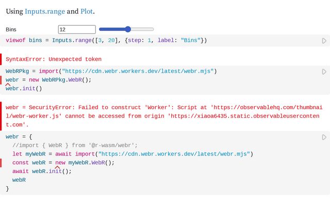
Task: Run the webr block cell
Action: (x=324, y=138)
